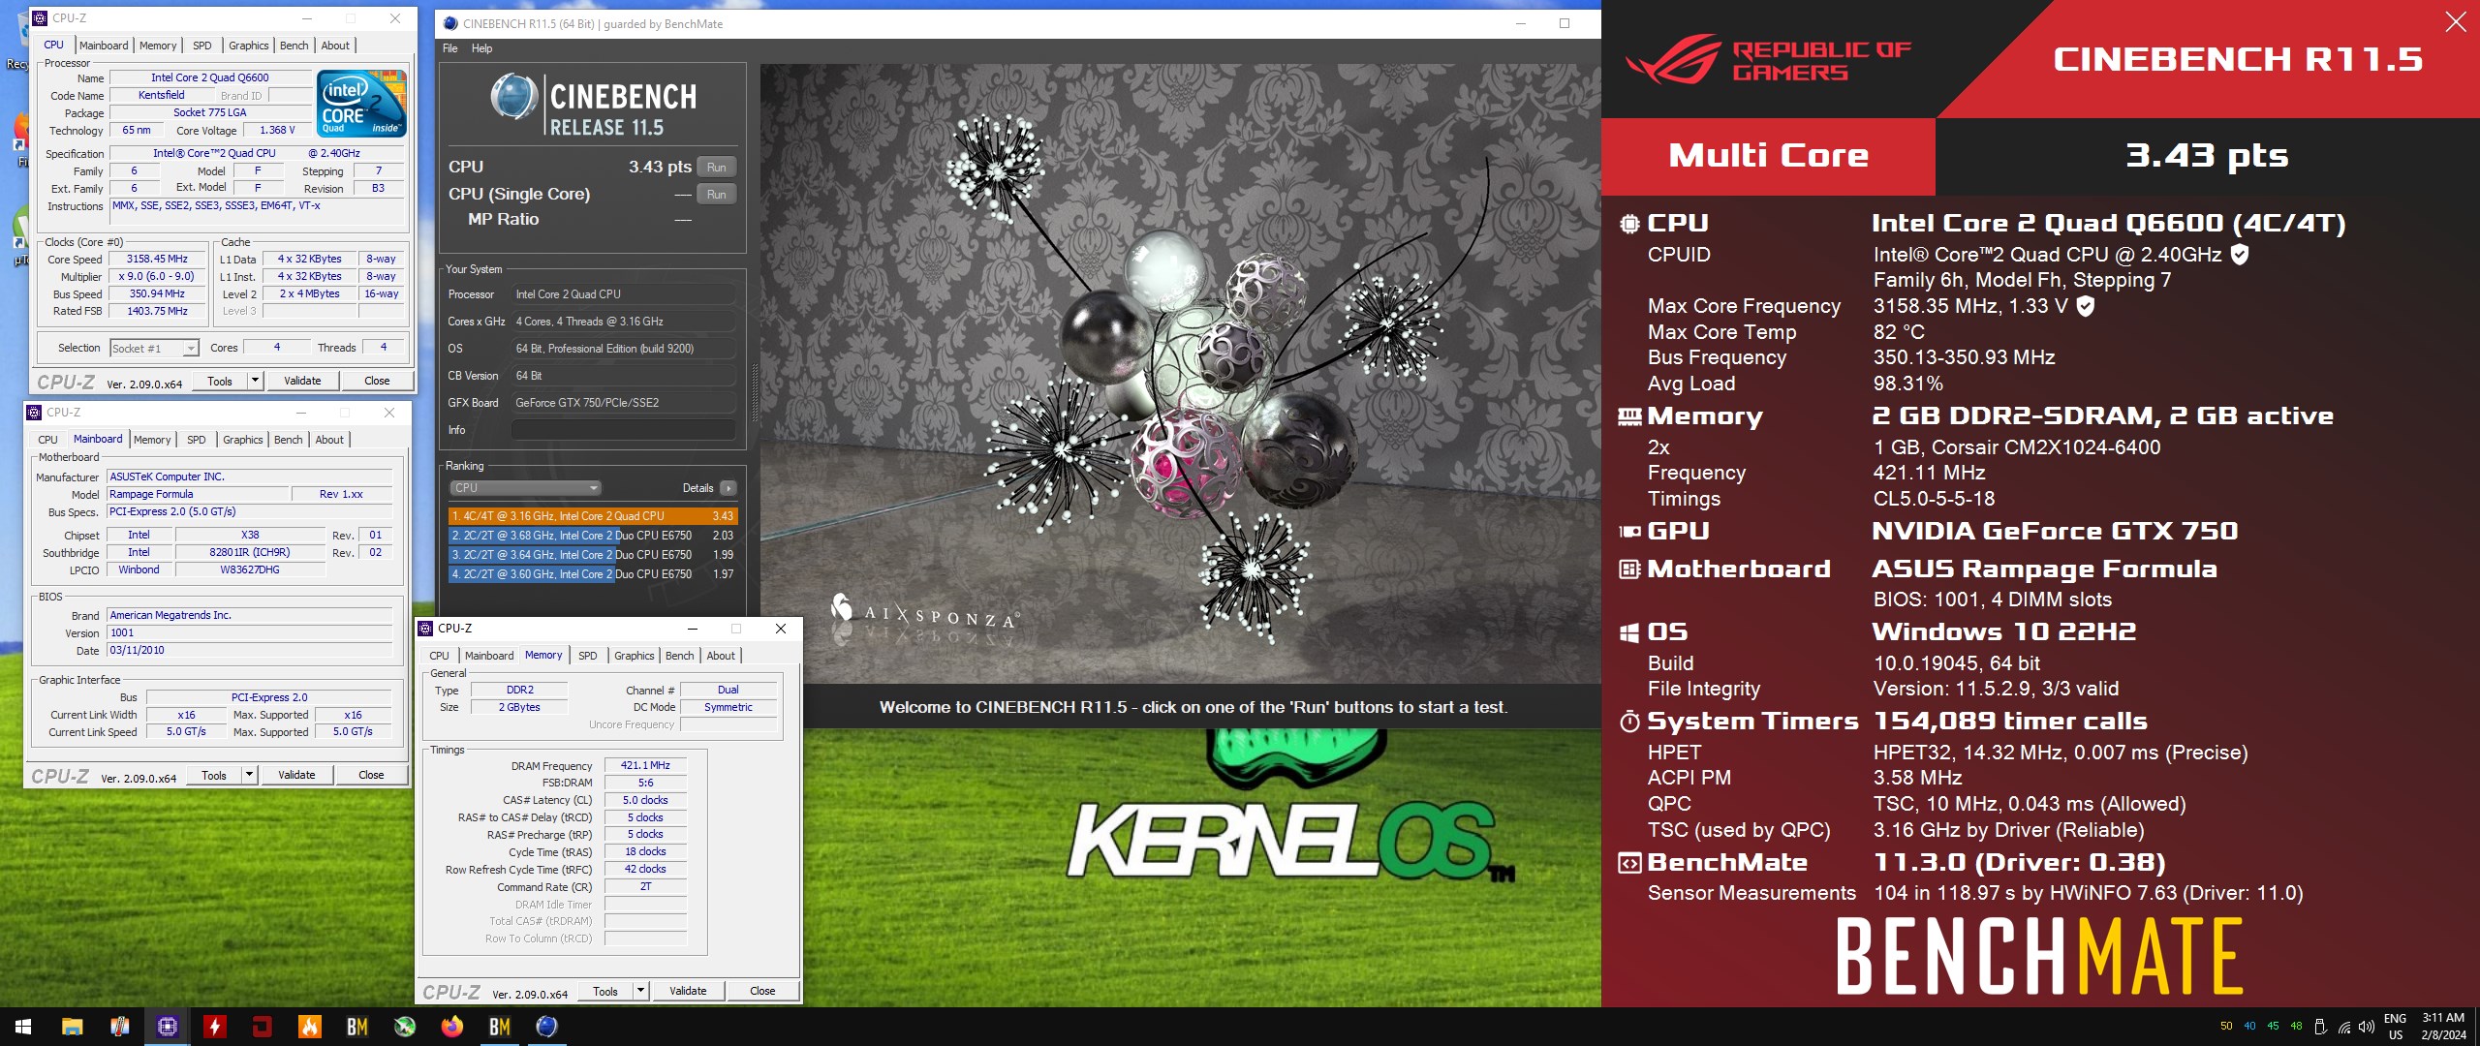Click yellow 50 temperature tray icon
This screenshot has height=1046, width=2480.
(2226, 1027)
